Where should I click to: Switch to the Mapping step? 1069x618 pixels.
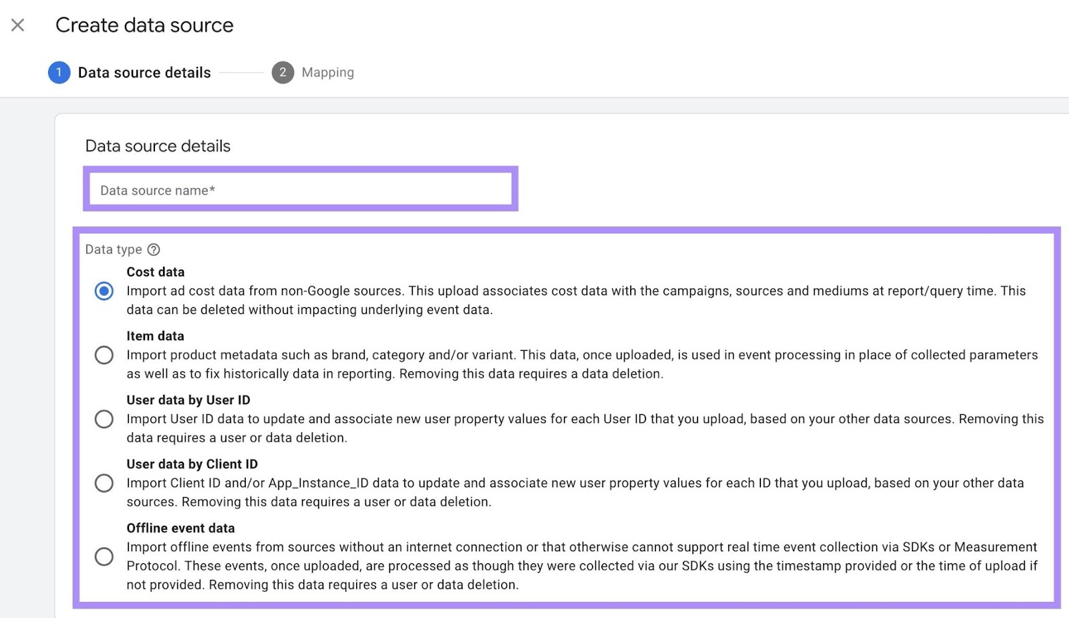coord(327,73)
